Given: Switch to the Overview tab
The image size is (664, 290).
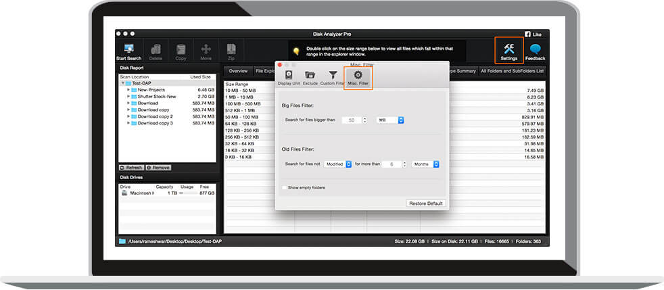Looking at the screenshot, I should (238, 71).
